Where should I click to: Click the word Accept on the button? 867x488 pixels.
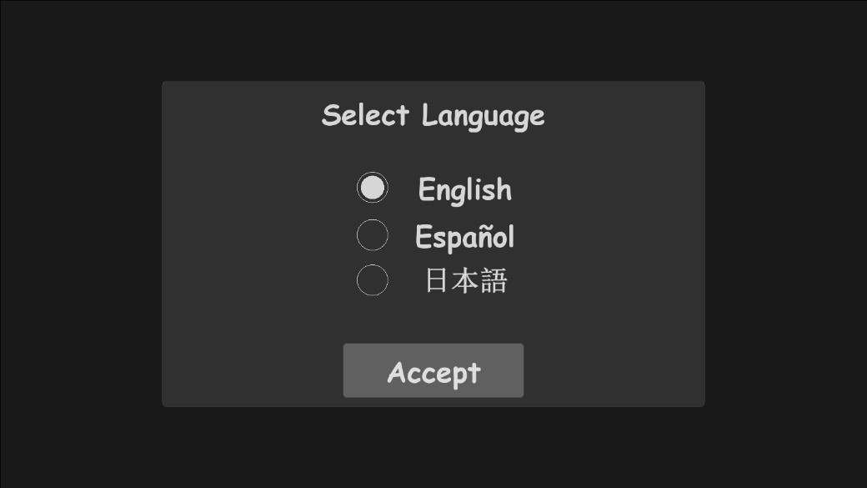434,373
